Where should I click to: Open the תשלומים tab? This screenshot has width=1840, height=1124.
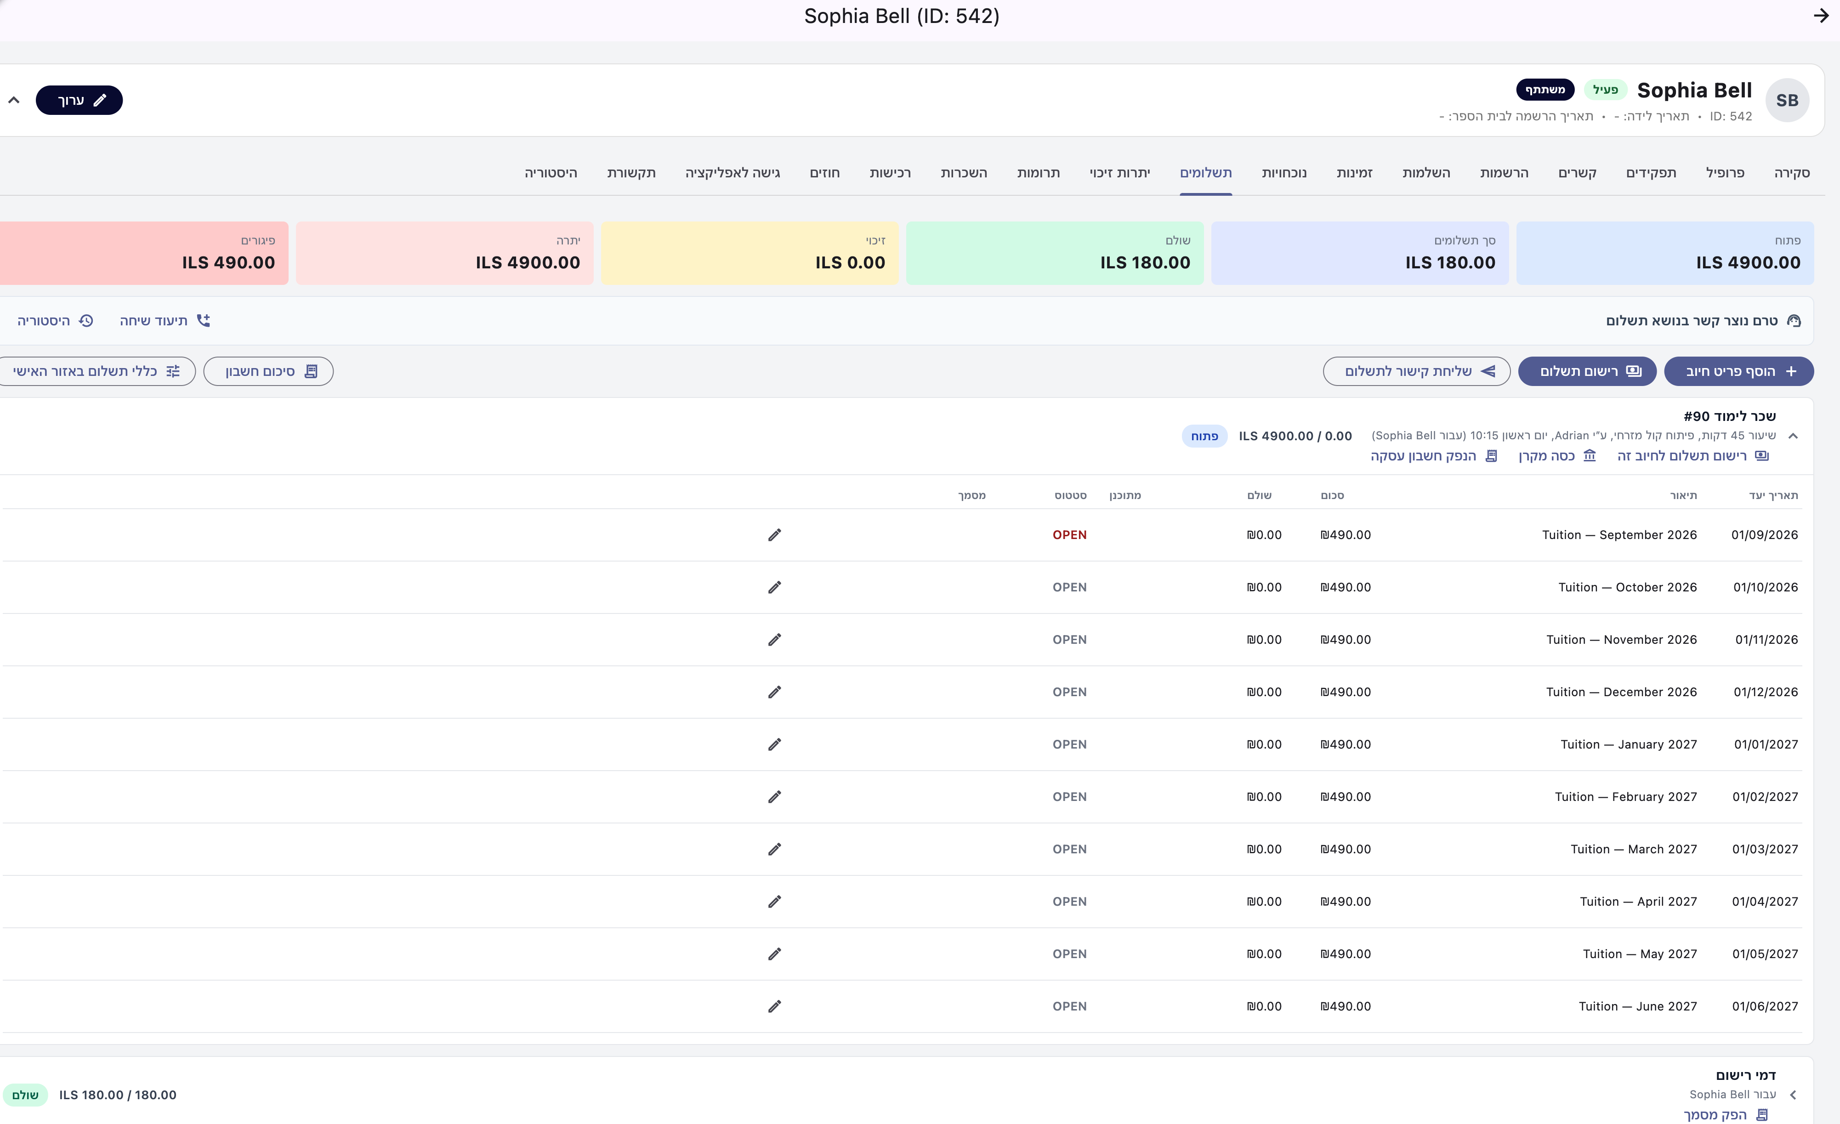tap(1205, 173)
